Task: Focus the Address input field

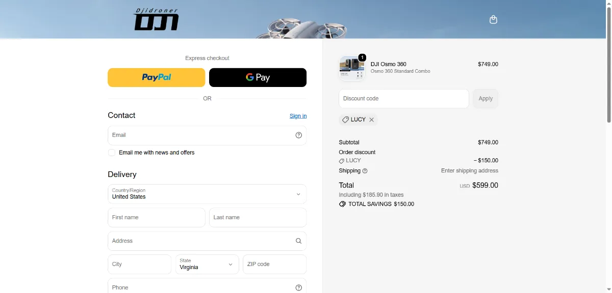Action: (x=207, y=241)
